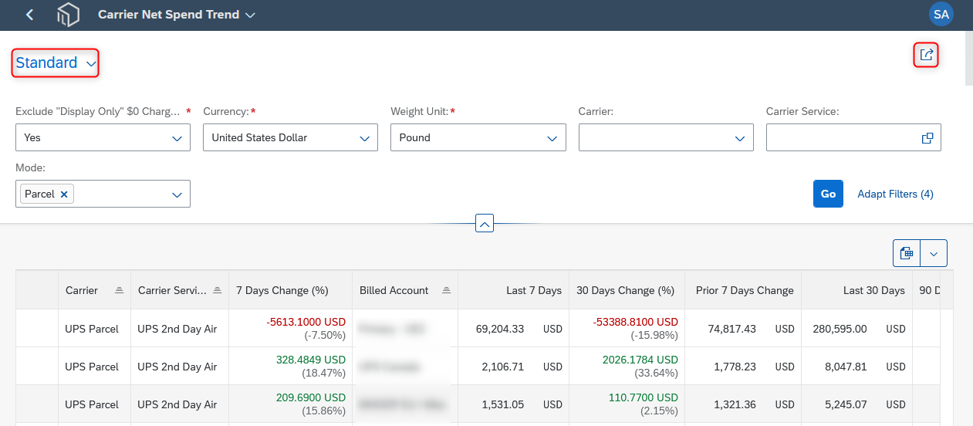Expand export options arrow
This screenshot has height=426, width=973.
pos(934,253)
